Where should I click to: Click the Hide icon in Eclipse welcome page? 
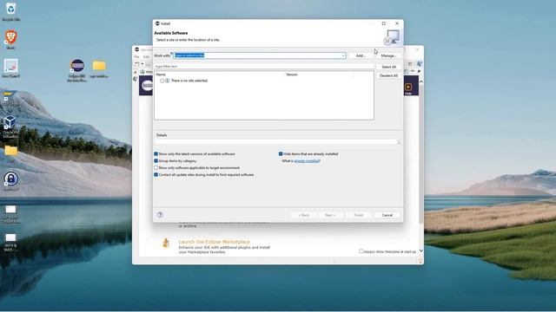pos(408,88)
